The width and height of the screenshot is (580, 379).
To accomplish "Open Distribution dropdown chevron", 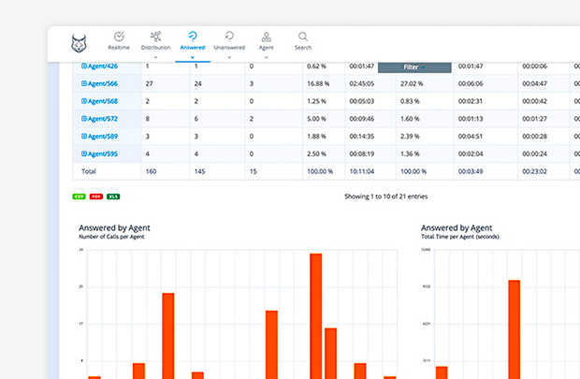I will tap(155, 57).
